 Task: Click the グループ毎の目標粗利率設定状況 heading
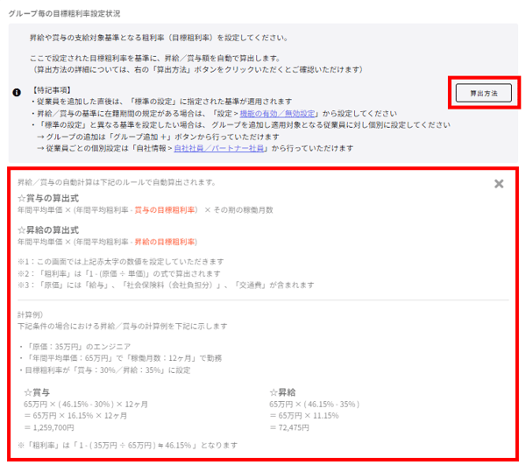(x=64, y=14)
